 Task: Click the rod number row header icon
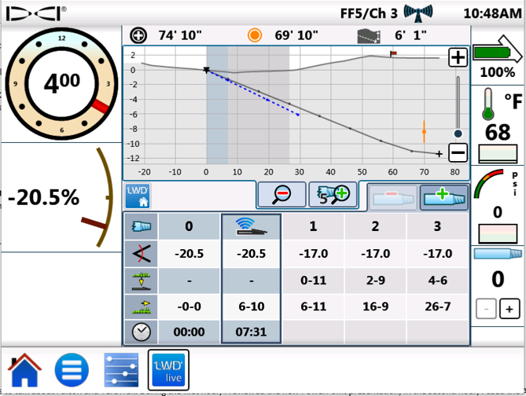142,226
